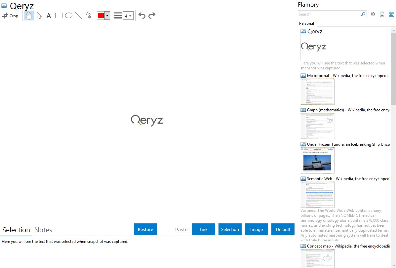The image size is (396, 268).
Task: Open the Microformat Wikipedia snapshot thumbnail
Action: (317, 92)
